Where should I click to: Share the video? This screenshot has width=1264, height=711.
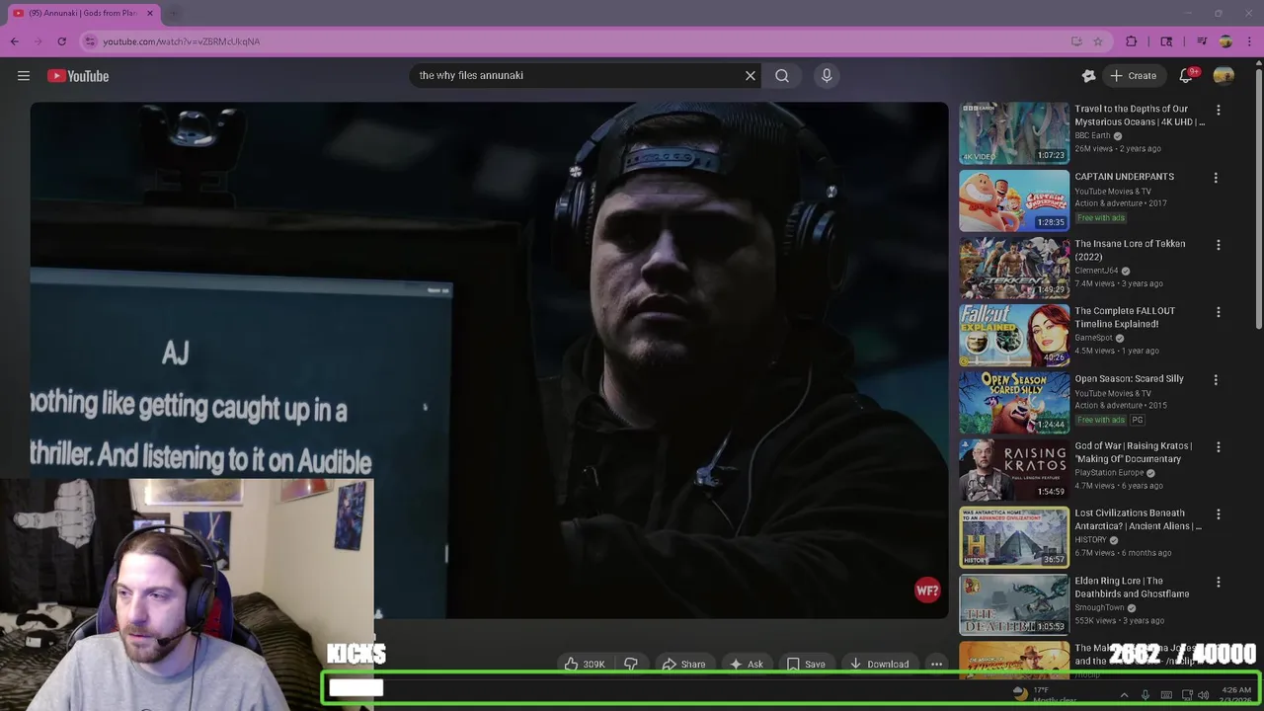[683, 664]
